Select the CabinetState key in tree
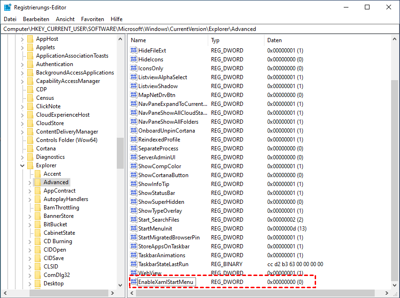The height and width of the screenshot is (298, 400). pyautogui.click(x=59, y=233)
